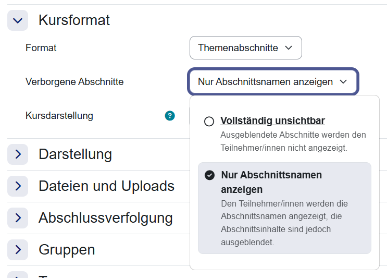This screenshot has width=387, height=278.
Task: Expand the Abschlussverfolgung section chevron
Action: tap(18, 218)
